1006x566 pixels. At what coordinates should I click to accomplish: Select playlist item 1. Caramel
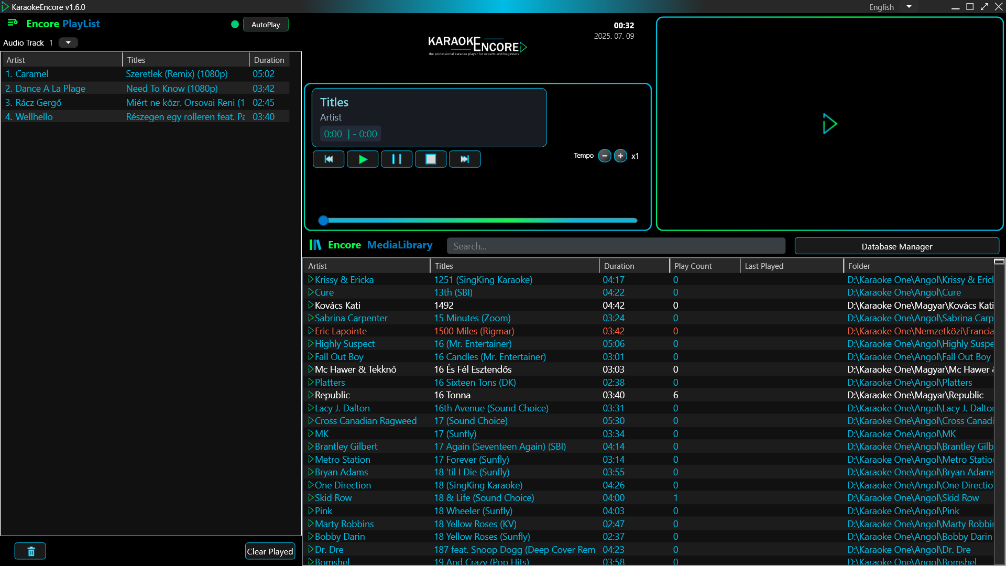[145, 74]
